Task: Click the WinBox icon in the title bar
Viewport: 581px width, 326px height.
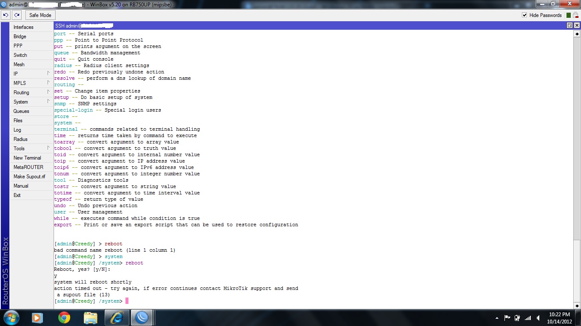Action: [x=4, y=4]
